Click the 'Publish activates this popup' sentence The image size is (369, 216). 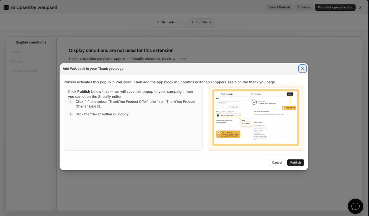pos(170,82)
